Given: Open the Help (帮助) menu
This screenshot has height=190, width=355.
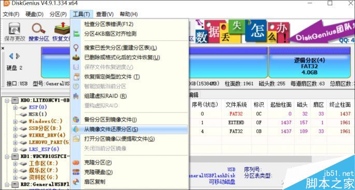Looking at the screenshot, I should 129,14.
